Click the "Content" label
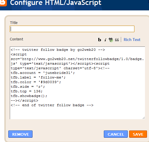The width and height of the screenshot is (149, 142). (x=16, y=39)
